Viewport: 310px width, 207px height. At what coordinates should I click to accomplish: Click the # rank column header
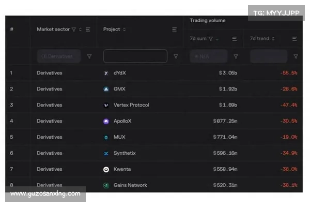[x=12, y=29]
